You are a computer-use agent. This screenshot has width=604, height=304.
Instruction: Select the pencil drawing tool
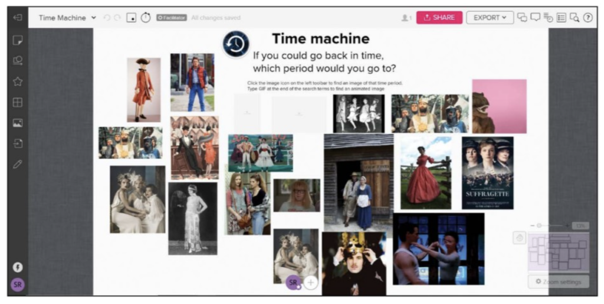pos(18,164)
